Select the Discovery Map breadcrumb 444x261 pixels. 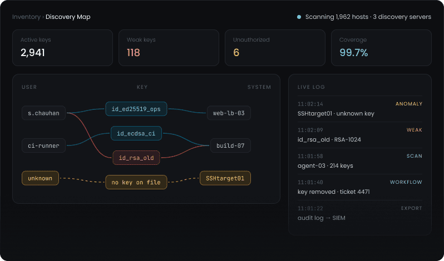click(68, 17)
